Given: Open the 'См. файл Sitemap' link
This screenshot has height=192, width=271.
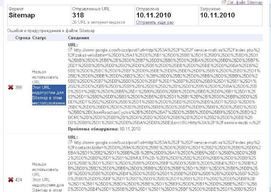Looking at the screenshot, I should coord(245,2).
